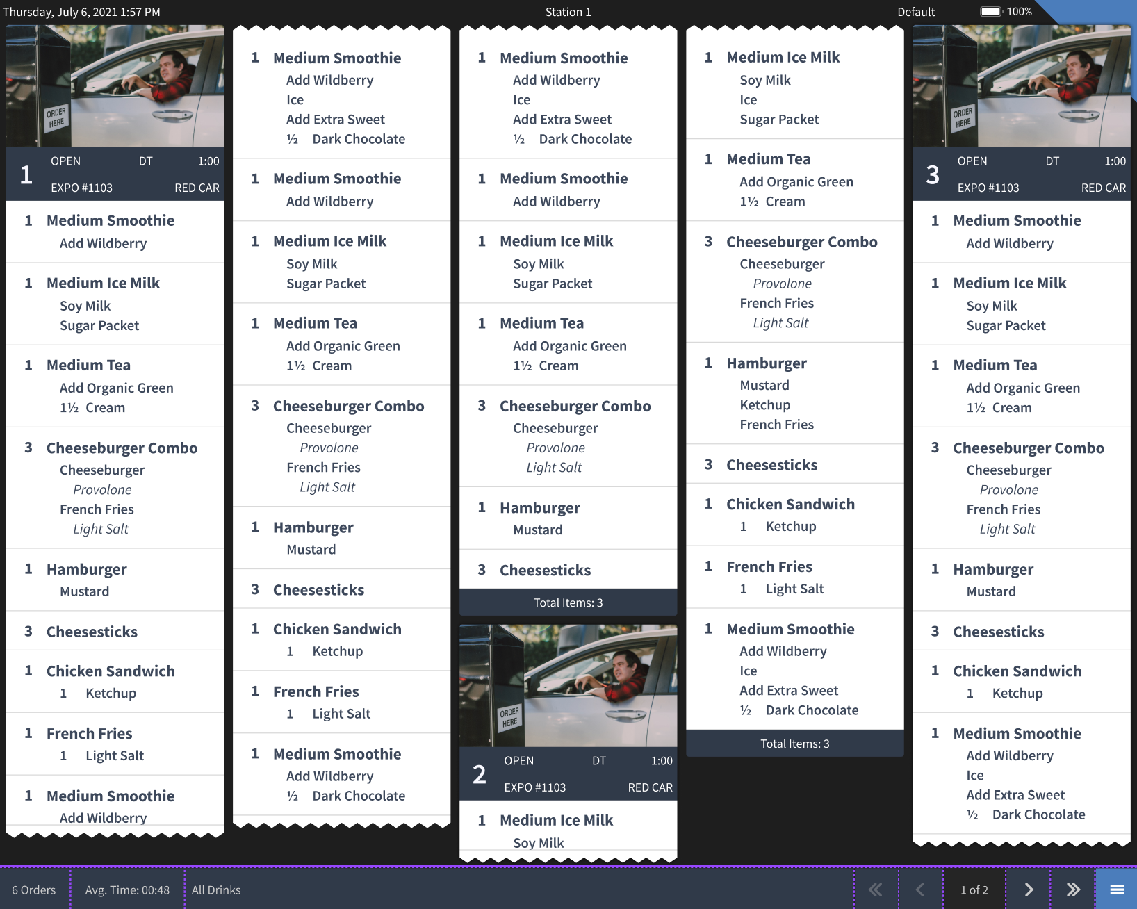Screen dimensions: 1137x909
Task: Go to the previous page of orders
Action: (x=920, y=890)
